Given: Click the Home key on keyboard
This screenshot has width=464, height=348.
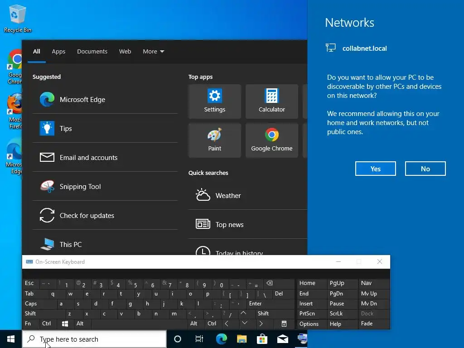Looking at the screenshot, I should [312, 283].
